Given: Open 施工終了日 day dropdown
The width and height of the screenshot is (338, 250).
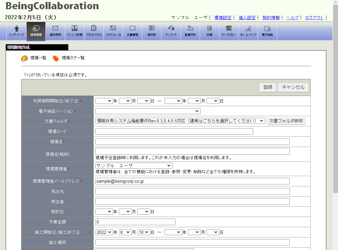Looking at the screenshot, I should 213,232.
